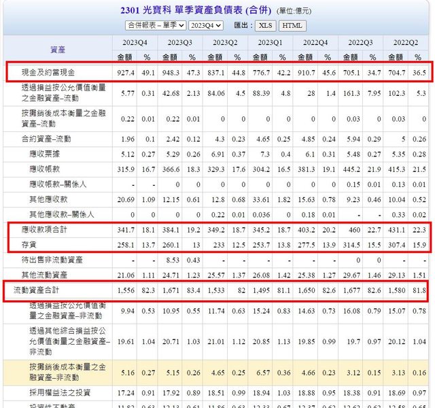This screenshot has height=408, width=435.
Task: Click the 927.4 cash value for 2023Q4
Action: coord(125,71)
